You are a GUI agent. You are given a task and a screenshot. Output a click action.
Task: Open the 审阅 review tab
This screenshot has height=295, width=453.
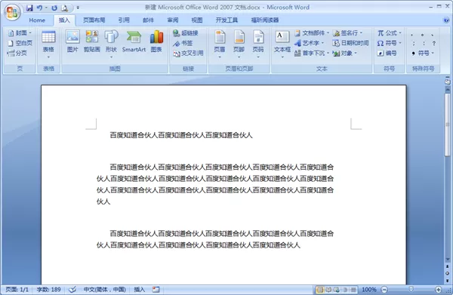[x=172, y=20]
